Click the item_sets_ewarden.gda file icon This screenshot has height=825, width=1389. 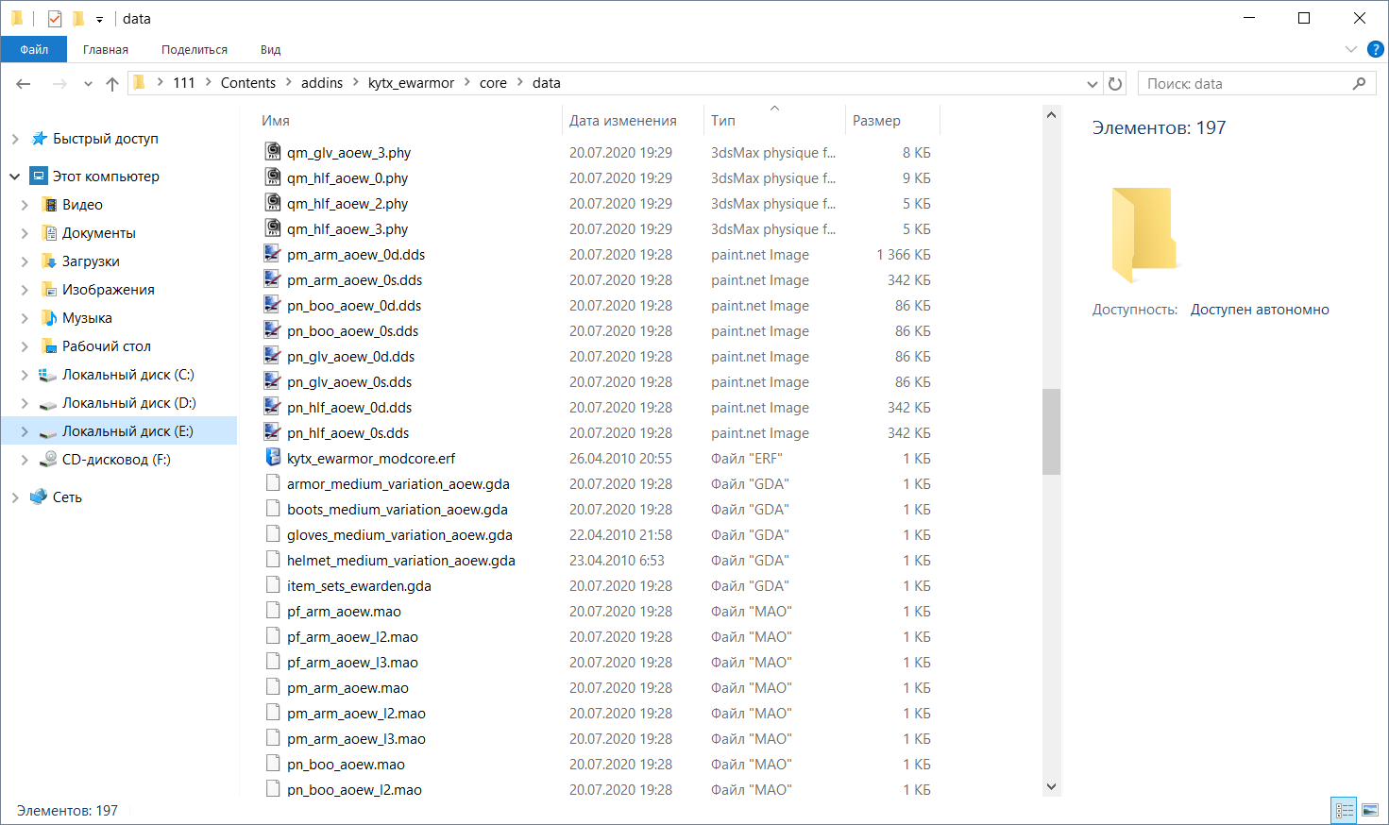(272, 585)
